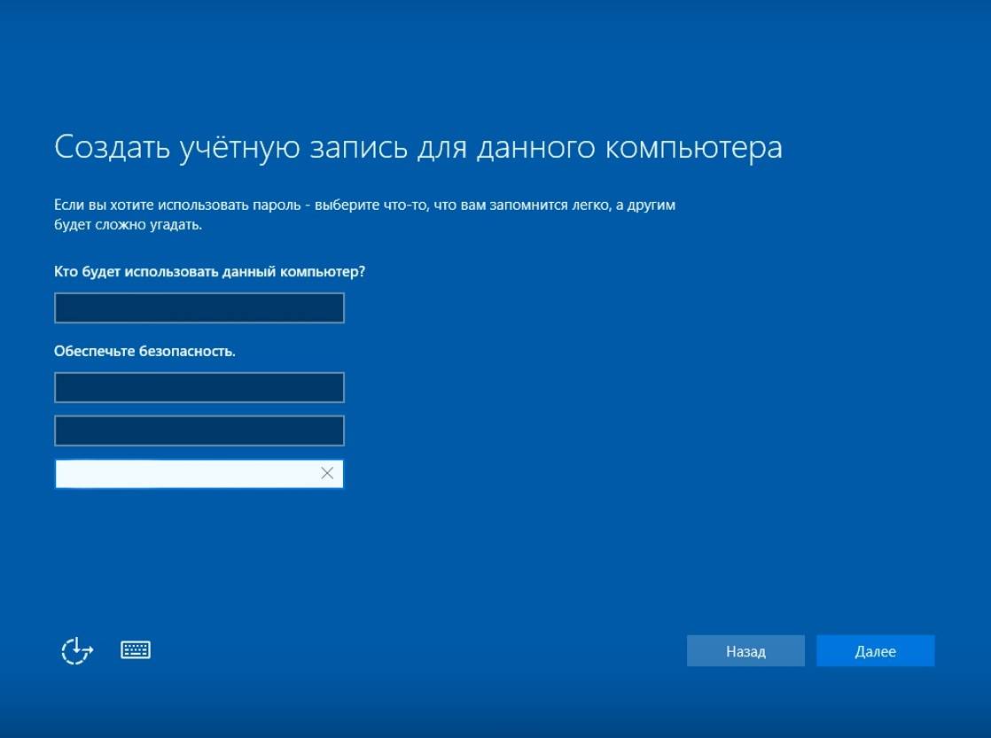This screenshot has height=738, width=991.
Task: Click the text будет сложно угадать
Action: [x=129, y=225]
